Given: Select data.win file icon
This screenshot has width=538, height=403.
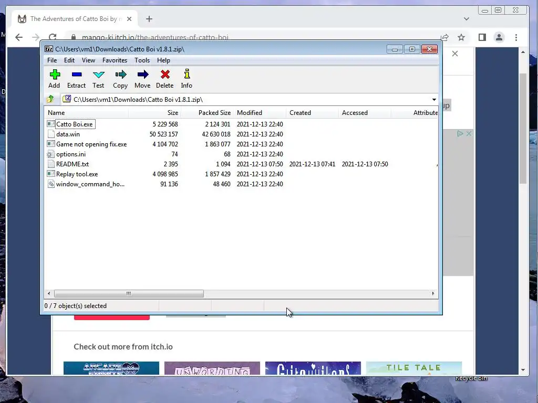Looking at the screenshot, I should point(51,134).
